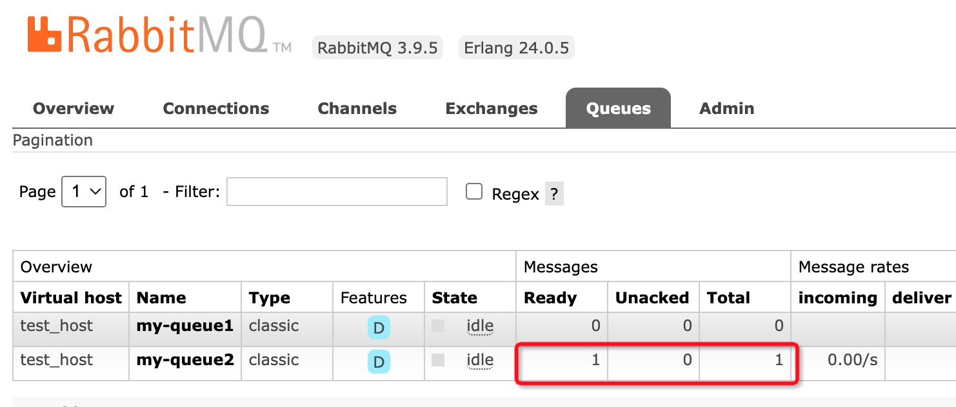956x407 pixels.
Task: Collapse the Pagination section
Action: pos(53,140)
